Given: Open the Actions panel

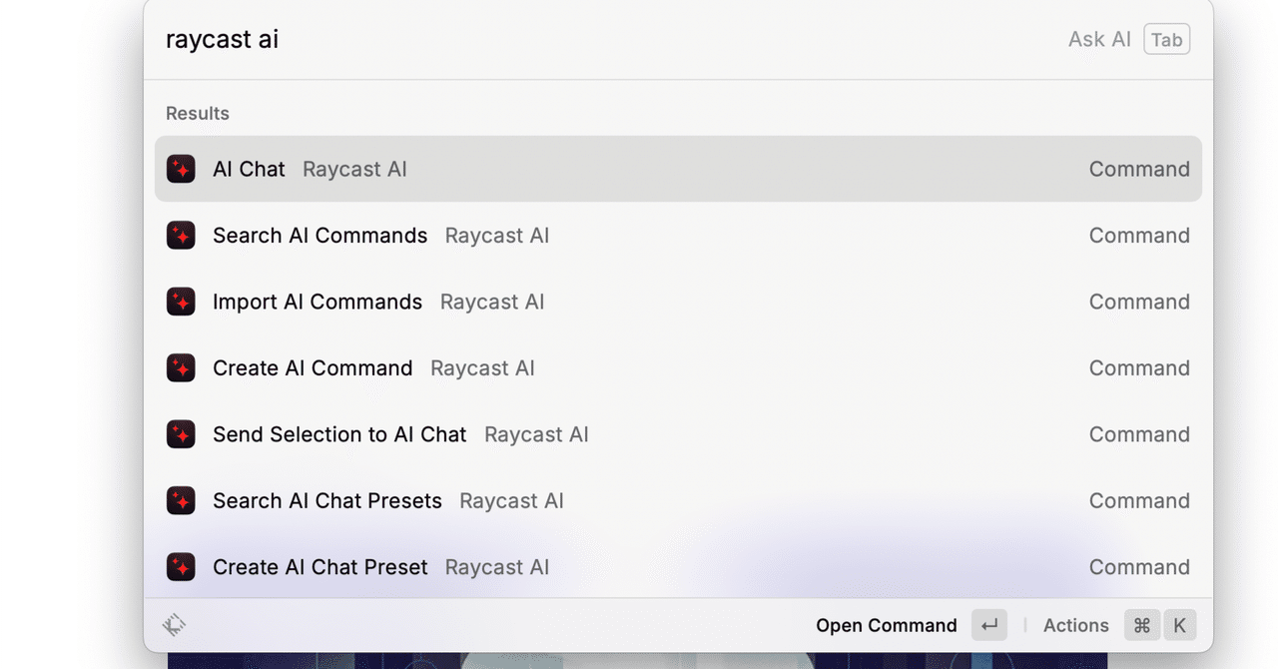Looking at the screenshot, I should [x=1075, y=625].
